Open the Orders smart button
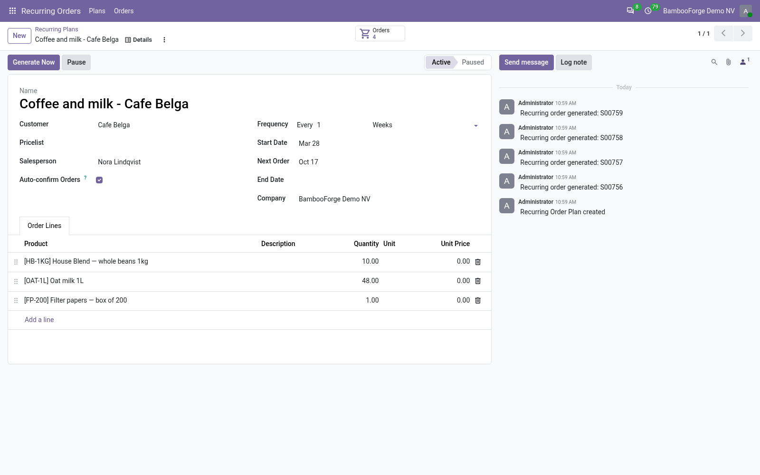The width and height of the screenshot is (760, 475). point(380,33)
